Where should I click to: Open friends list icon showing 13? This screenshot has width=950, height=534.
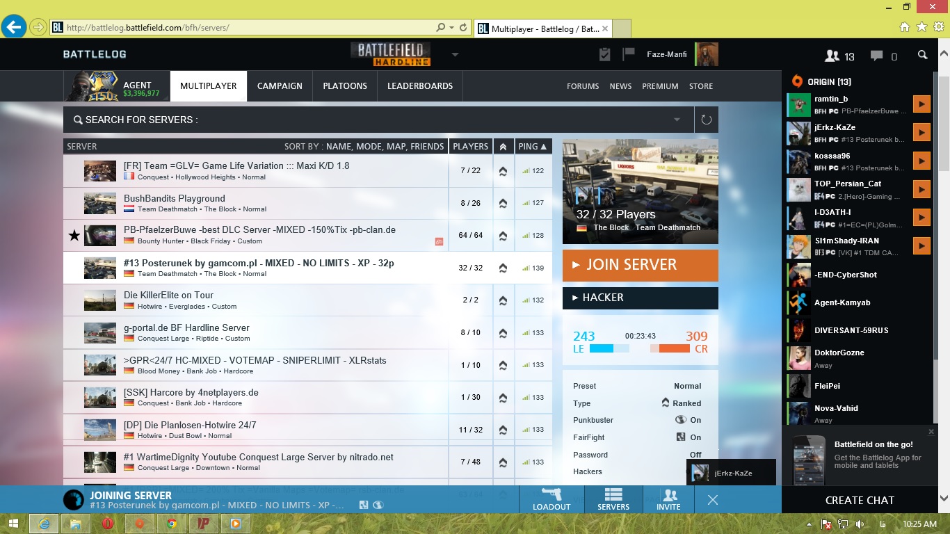(839, 56)
